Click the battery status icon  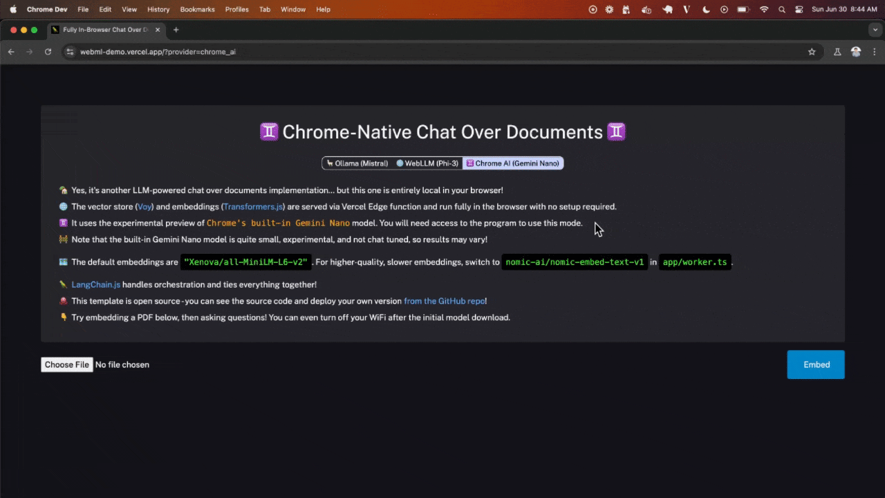[x=743, y=9]
